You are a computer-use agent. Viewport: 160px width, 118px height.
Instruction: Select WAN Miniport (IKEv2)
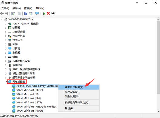pyautogui.click(x=30, y=90)
